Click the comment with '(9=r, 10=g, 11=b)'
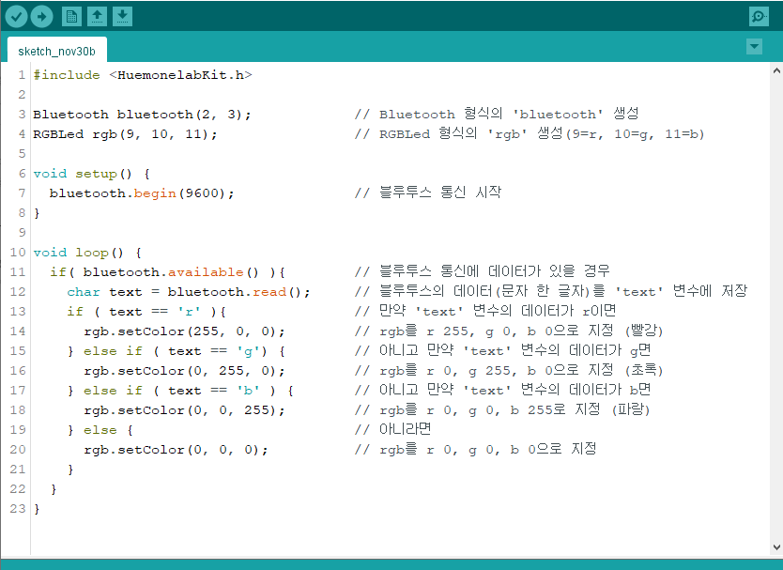 530,133
